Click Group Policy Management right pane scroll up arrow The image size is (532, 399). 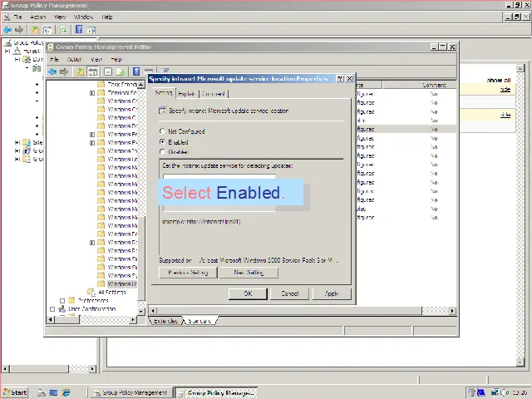click(520, 68)
